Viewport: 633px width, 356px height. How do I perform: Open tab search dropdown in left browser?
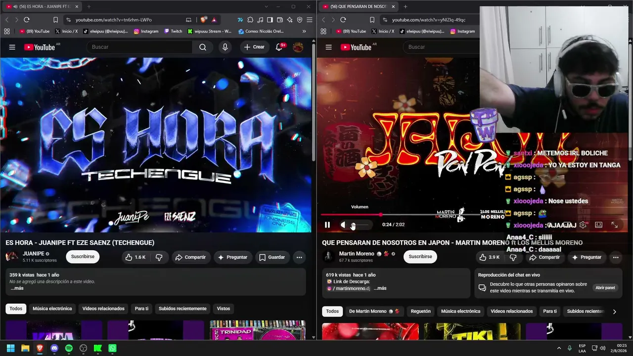coord(266,6)
